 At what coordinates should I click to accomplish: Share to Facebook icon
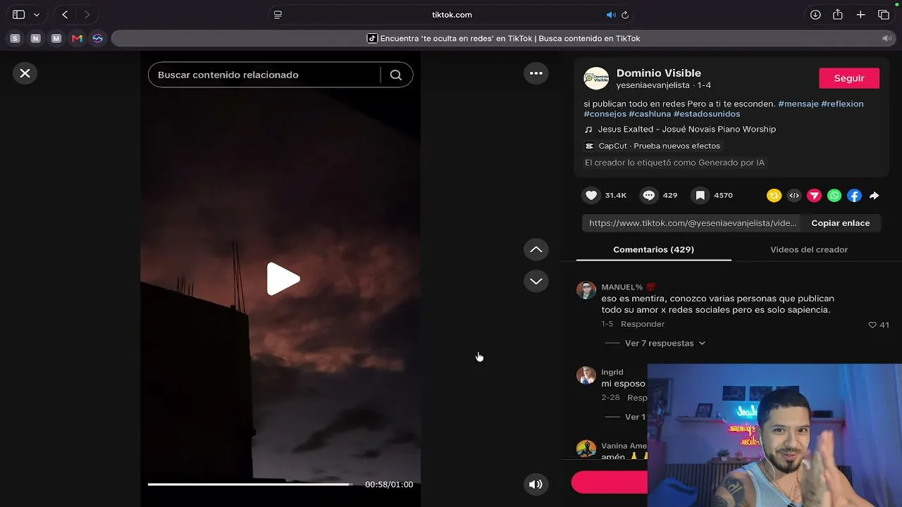[x=854, y=196]
